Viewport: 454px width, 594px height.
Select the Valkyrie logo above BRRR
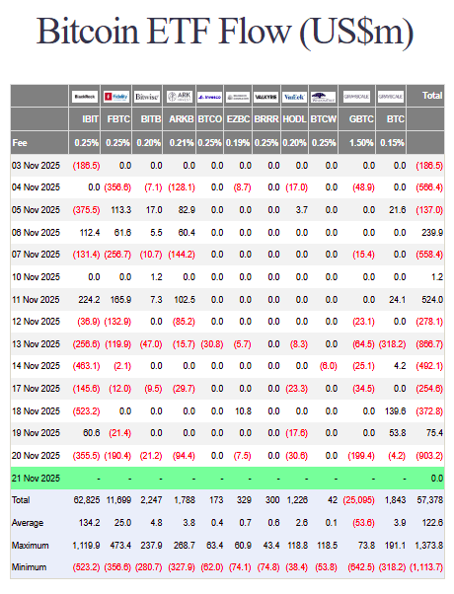coord(266,97)
